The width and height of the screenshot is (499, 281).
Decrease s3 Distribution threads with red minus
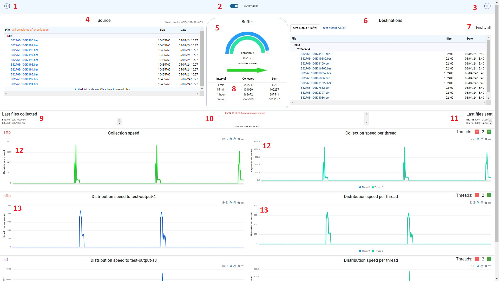click(x=477, y=259)
